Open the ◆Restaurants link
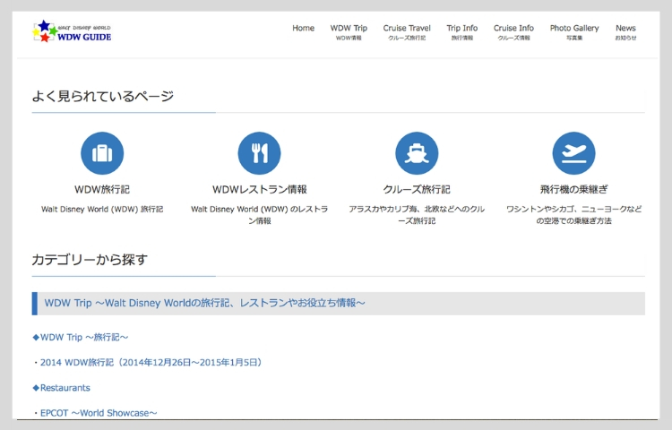 click(61, 388)
